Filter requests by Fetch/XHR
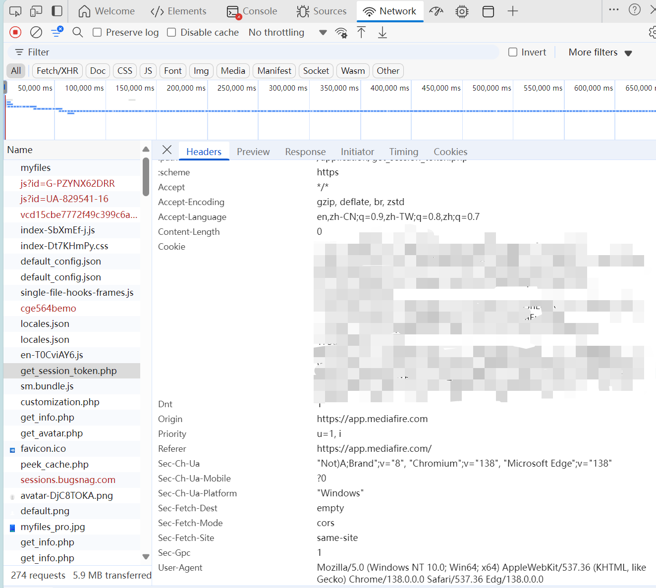656x588 pixels. click(x=57, y=71)
